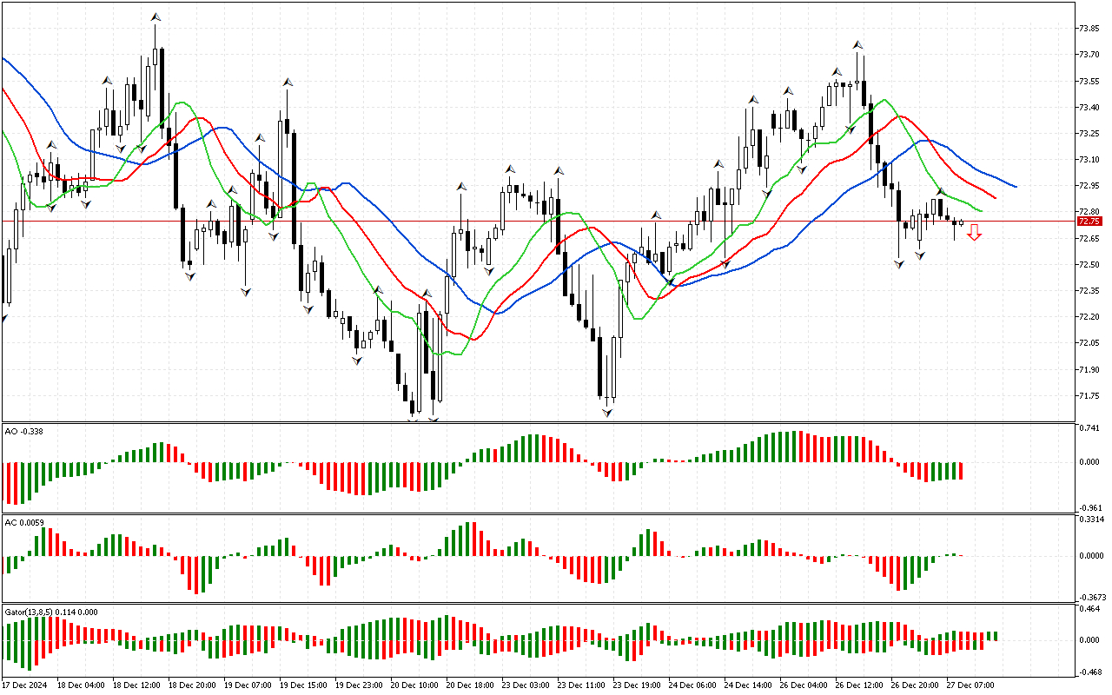Click the 71.90 price axis label
Image resolution: width=1112 pixels, height=695 pixels.
click(x=1089, y=369)
